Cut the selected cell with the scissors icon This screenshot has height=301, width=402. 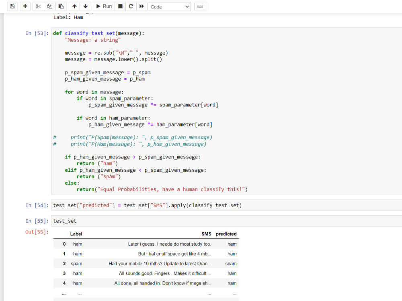tap(38, 6)
